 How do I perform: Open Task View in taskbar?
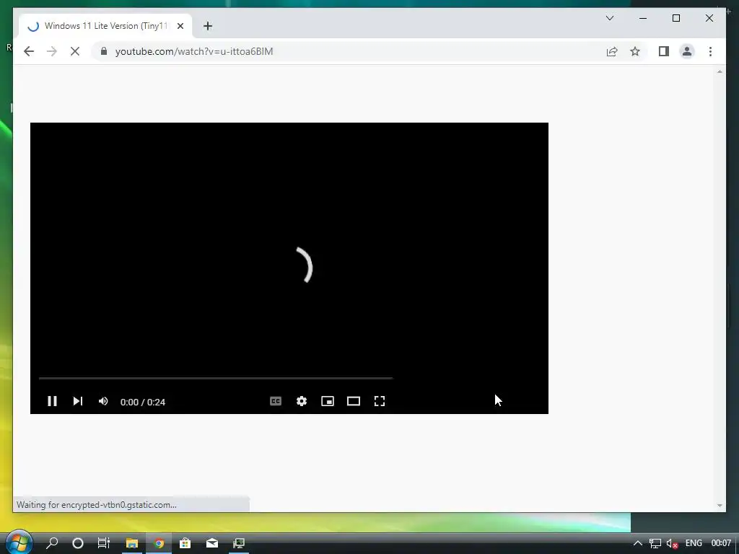[104, 543]
